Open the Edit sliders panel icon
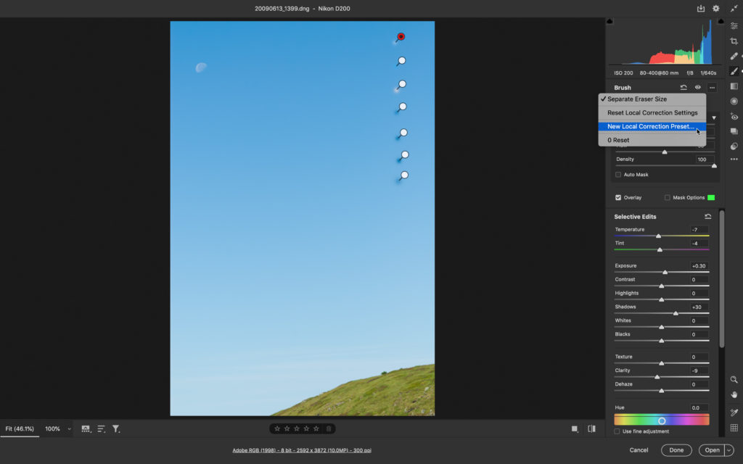The width and height of the screenshot is (743, 464). tap(734, 26)
